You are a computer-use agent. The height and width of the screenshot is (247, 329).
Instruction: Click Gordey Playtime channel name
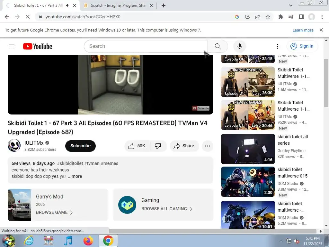point(291,151)
